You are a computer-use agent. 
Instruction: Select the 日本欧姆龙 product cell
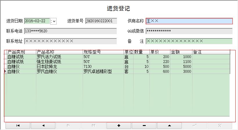click(59, 66)
